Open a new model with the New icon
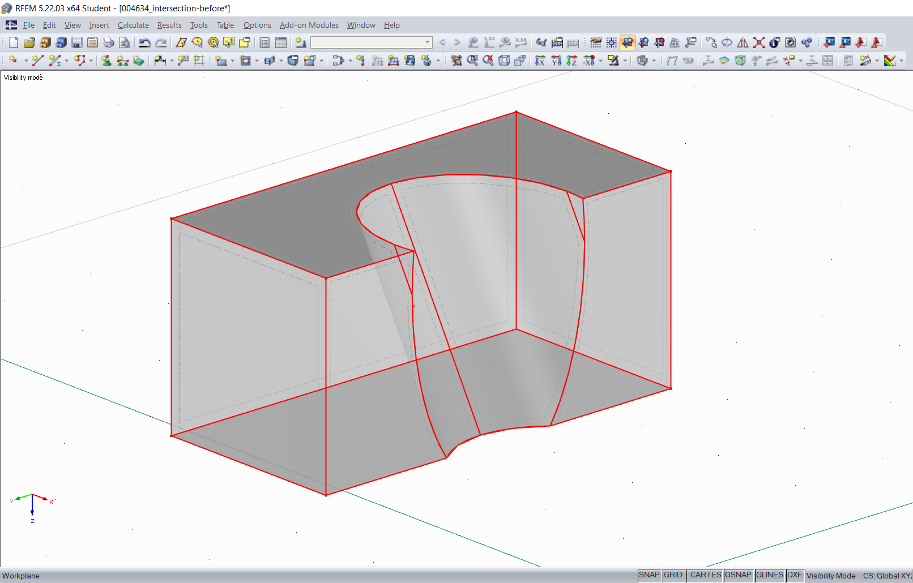This screenshot has width=913, height=583. click(x=13, y=42)
